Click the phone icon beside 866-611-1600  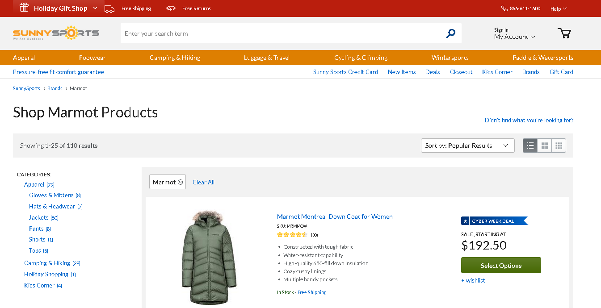pos(504,8)
